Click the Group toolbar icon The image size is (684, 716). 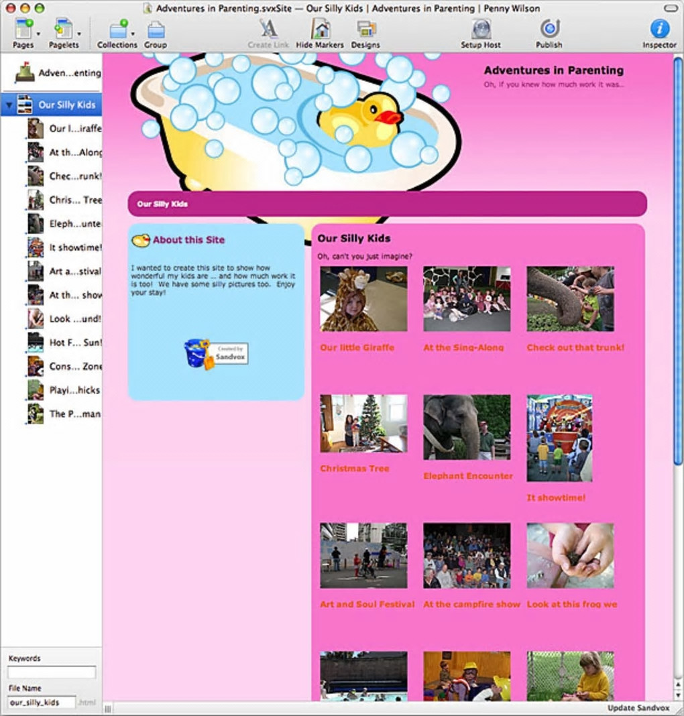(156, 30)
